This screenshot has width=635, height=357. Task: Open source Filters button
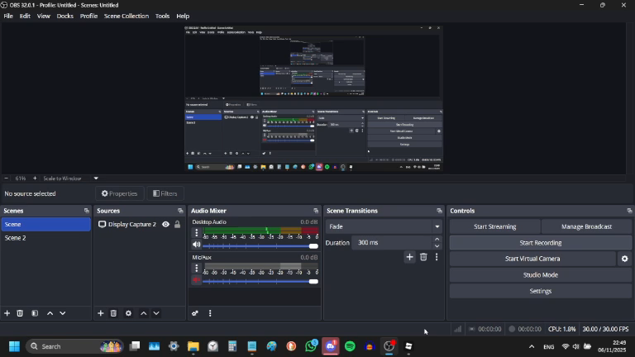(x=165, y=193)
